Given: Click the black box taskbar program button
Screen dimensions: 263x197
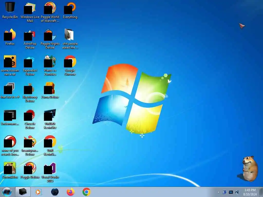Looking at the screenshot, I should point(23,192).
